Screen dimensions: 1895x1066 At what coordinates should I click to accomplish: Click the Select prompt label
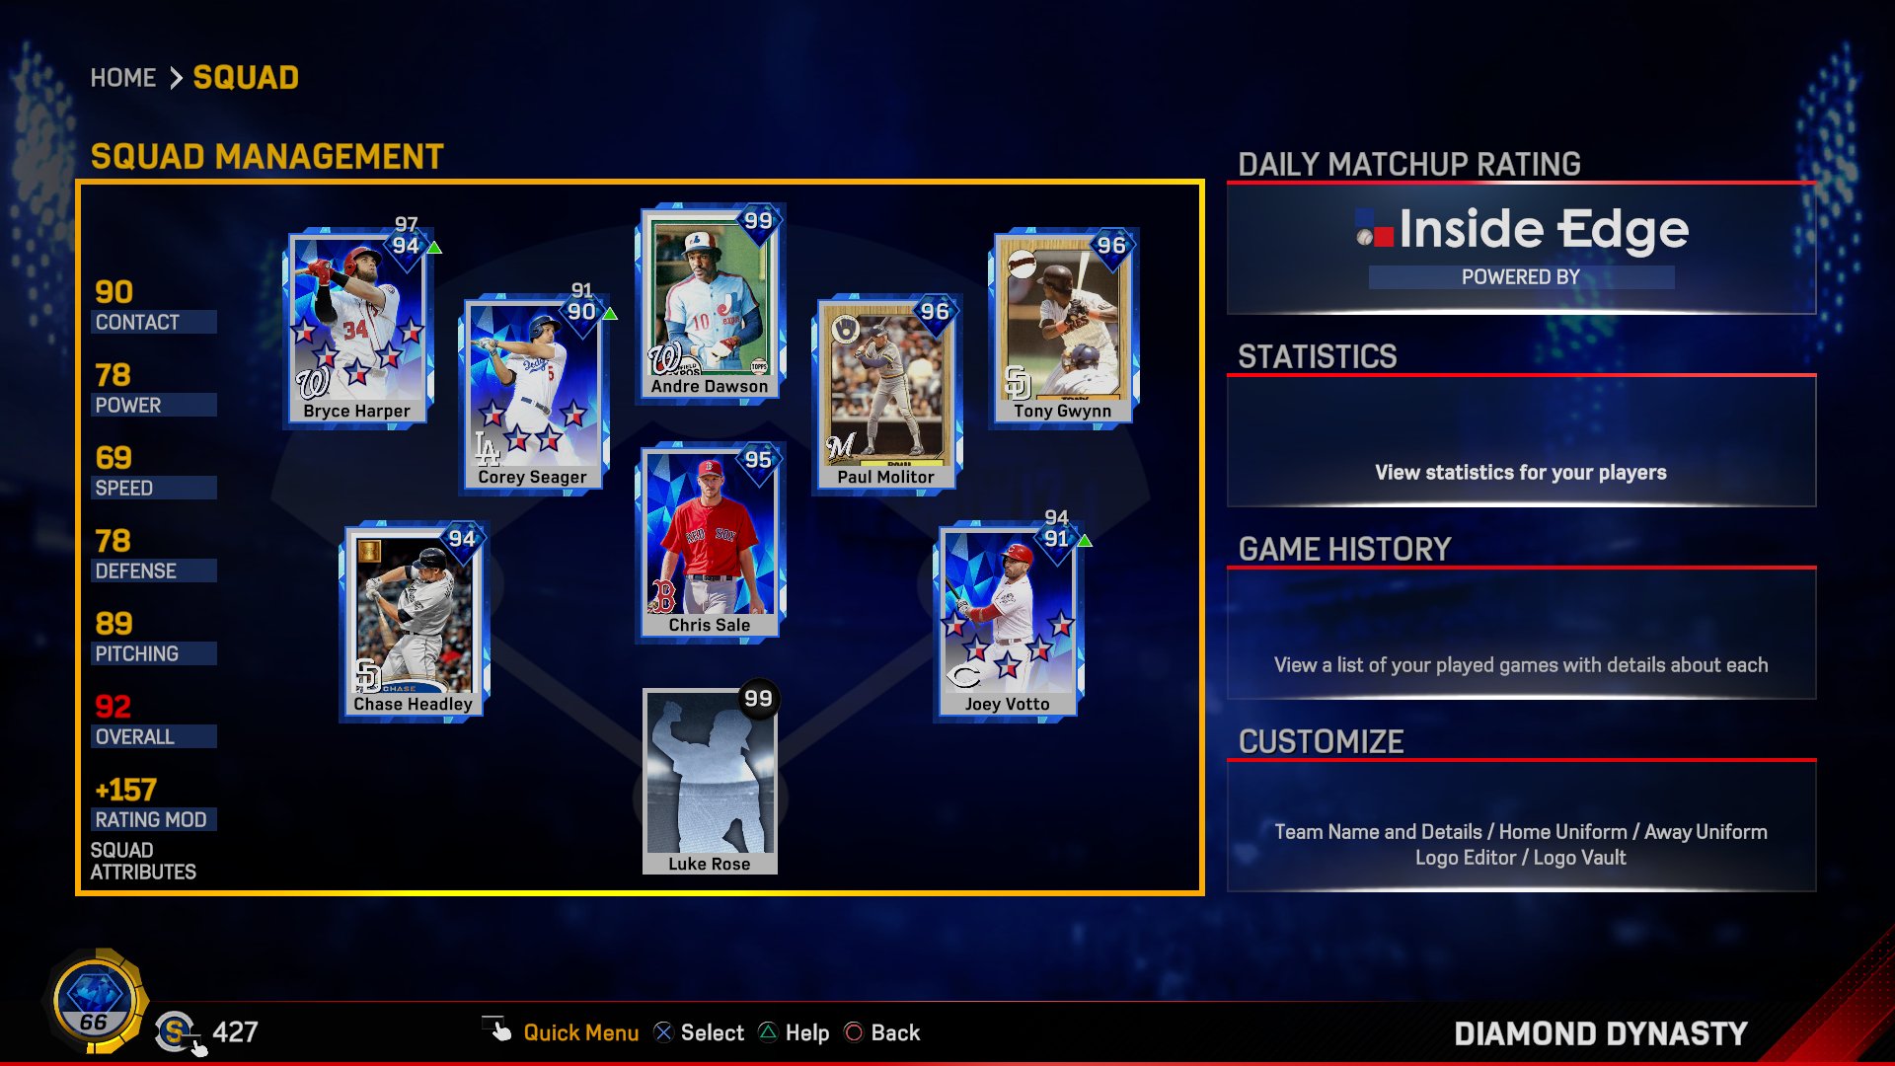click(x=712, y=1032)
